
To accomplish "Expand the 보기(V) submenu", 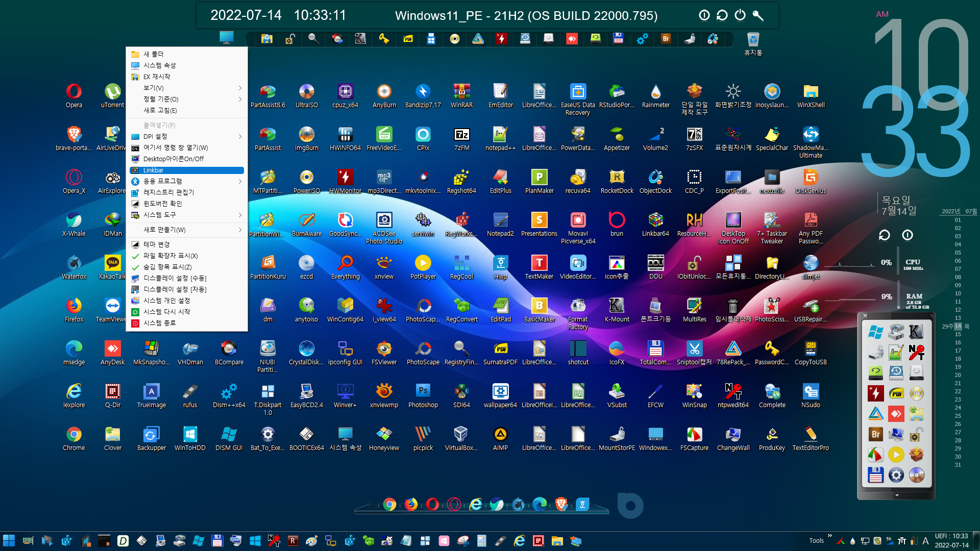I will (187, 88).
